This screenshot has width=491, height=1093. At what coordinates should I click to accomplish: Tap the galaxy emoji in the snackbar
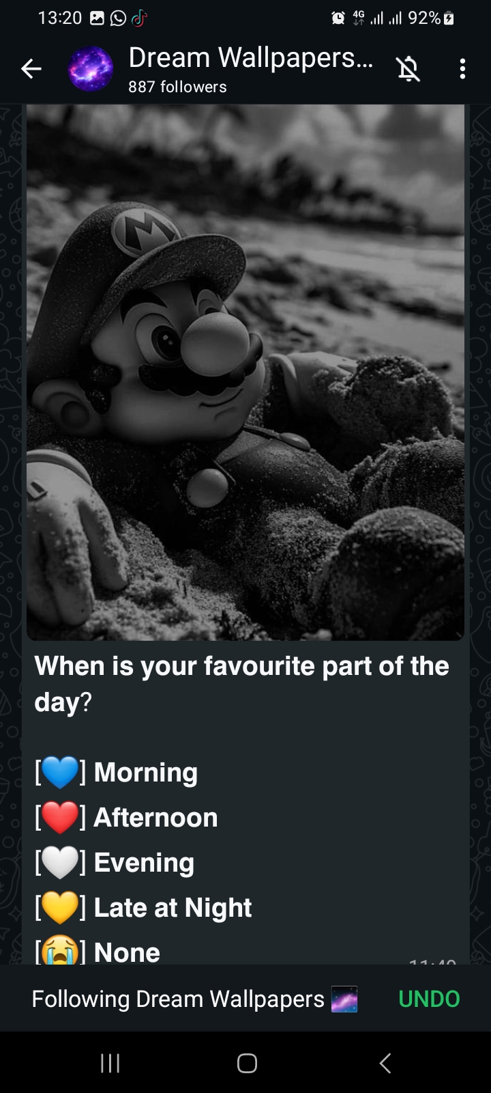(344, 999)
